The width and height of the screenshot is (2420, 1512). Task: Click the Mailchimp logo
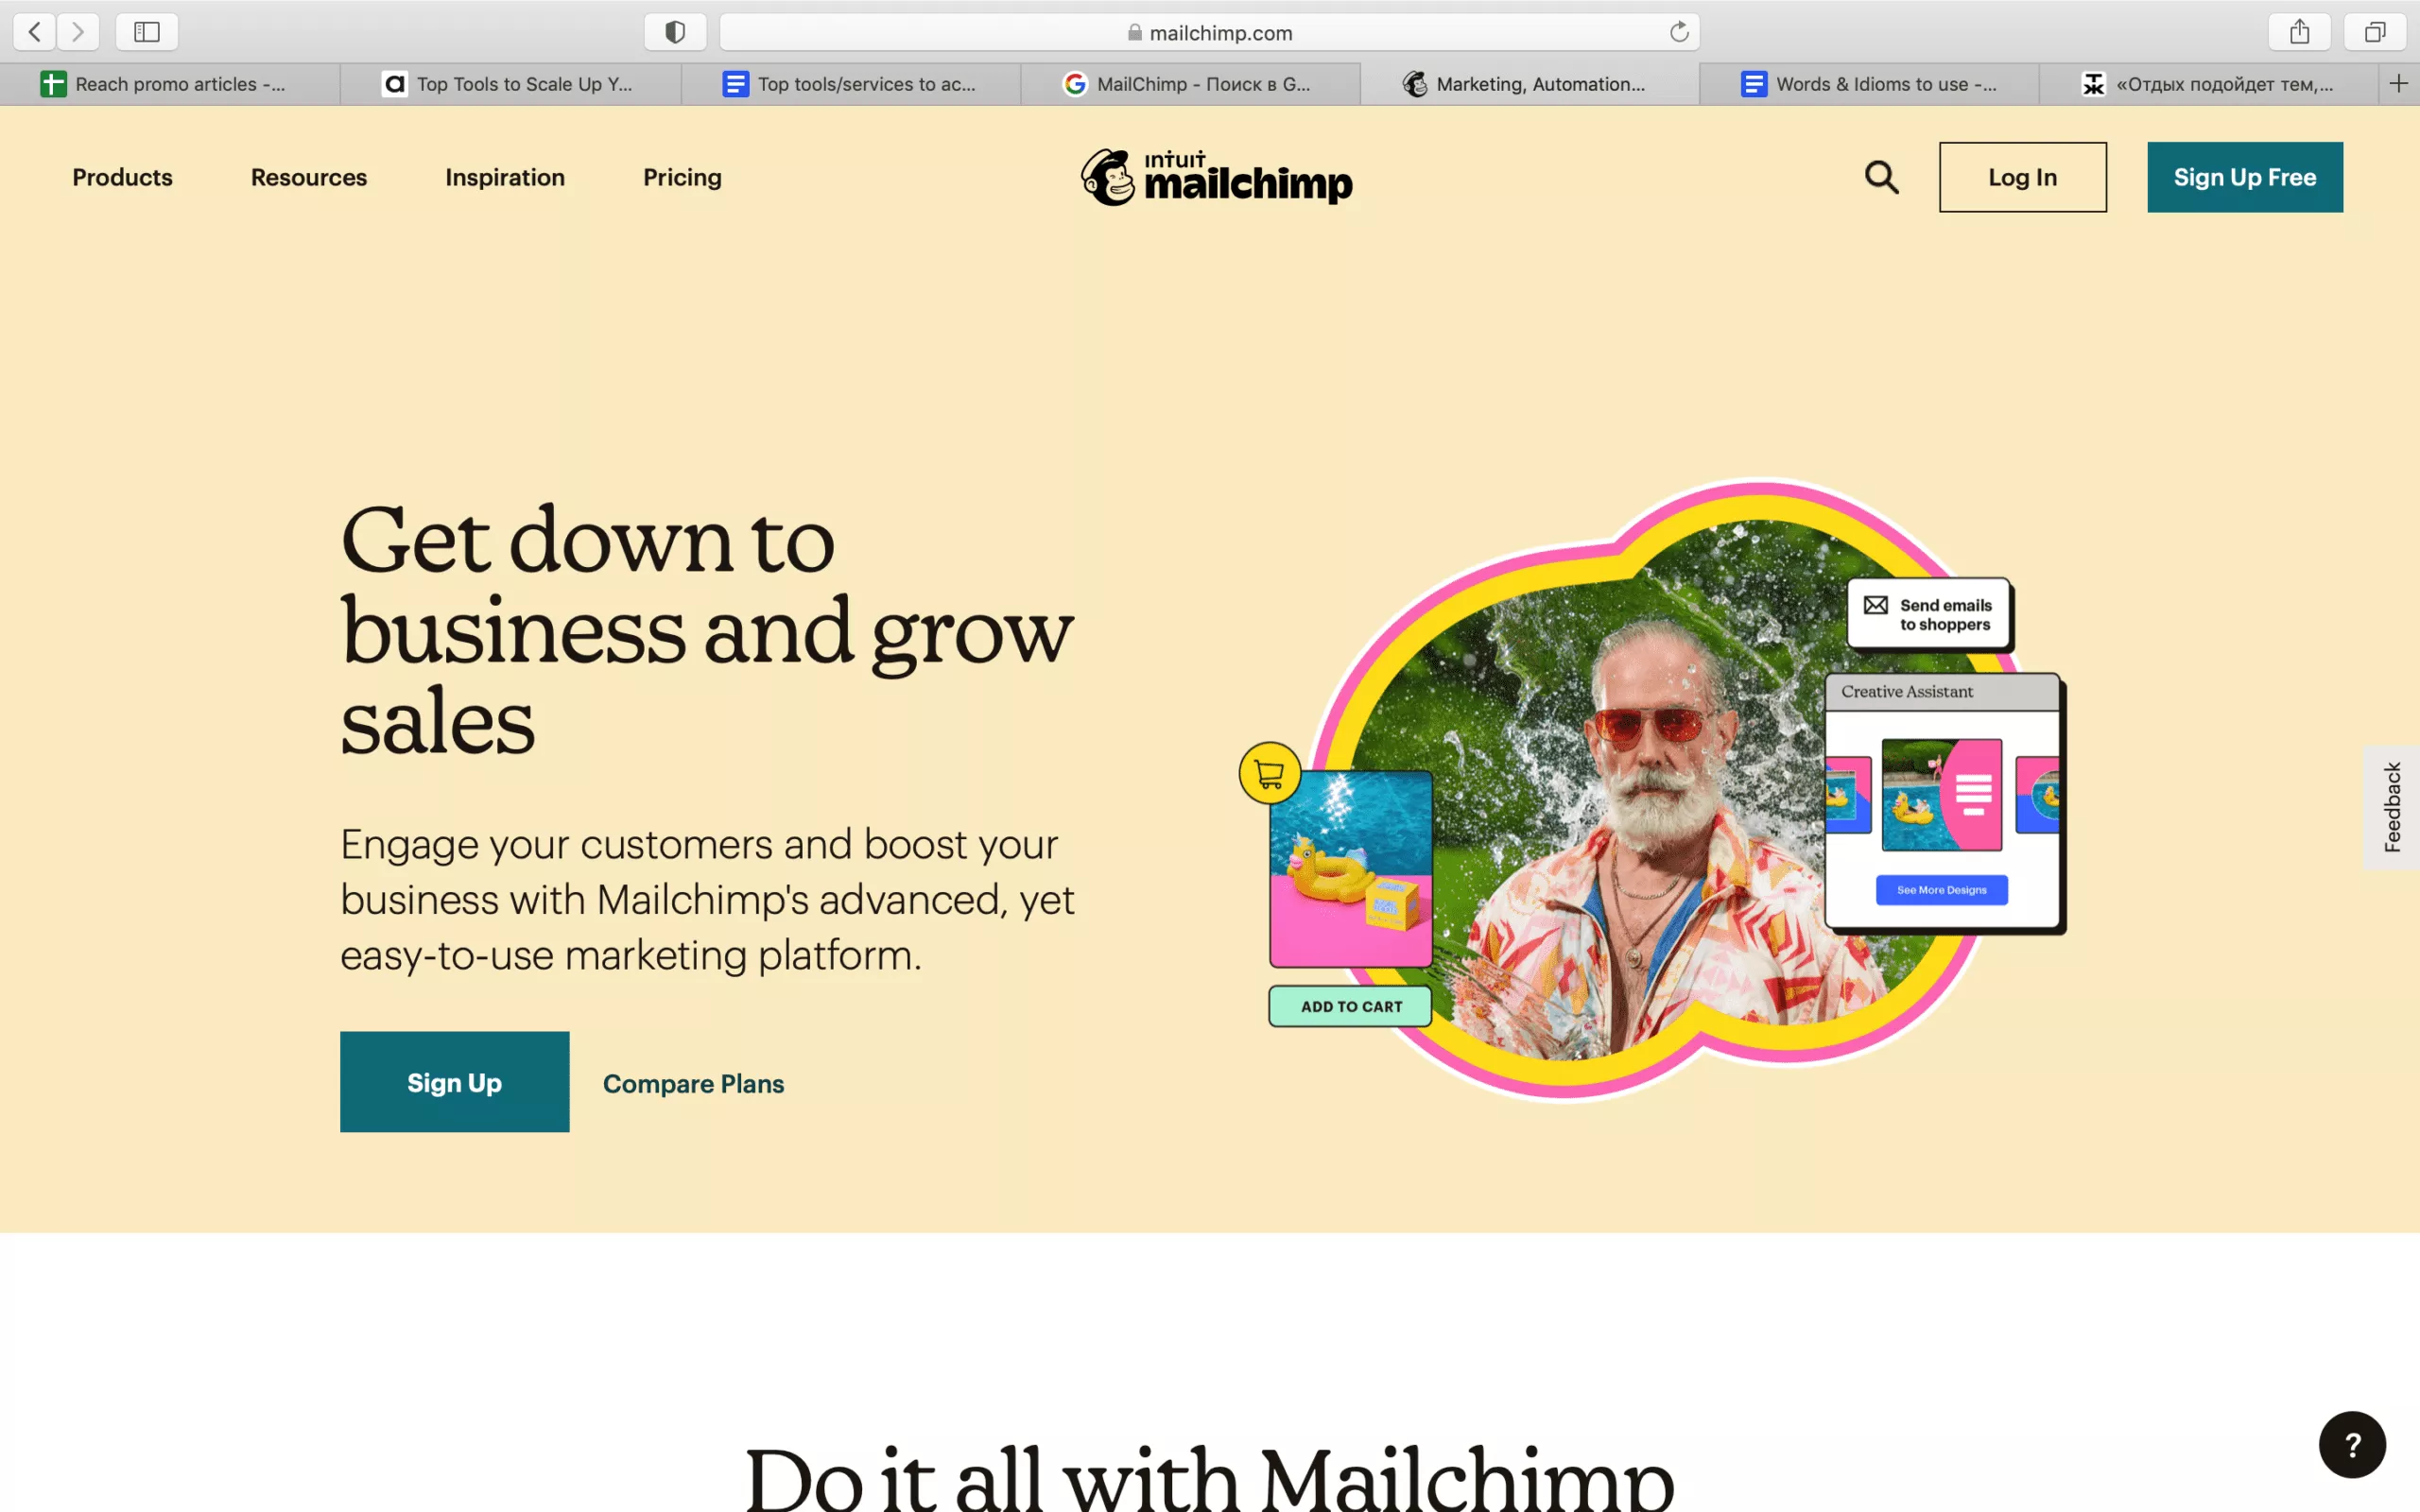[x=1216, y=177]
